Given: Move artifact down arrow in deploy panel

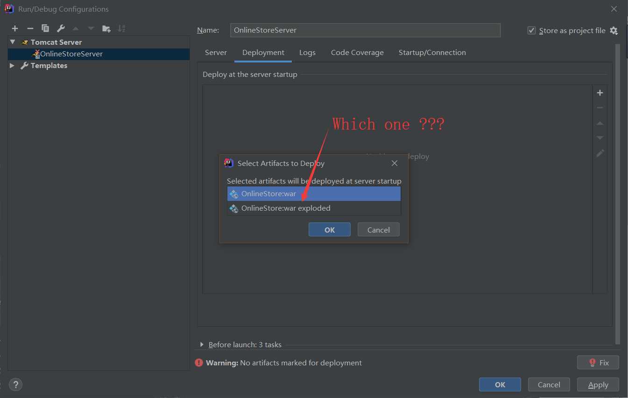Looking at the screenshot, I should tap(600, 138).
